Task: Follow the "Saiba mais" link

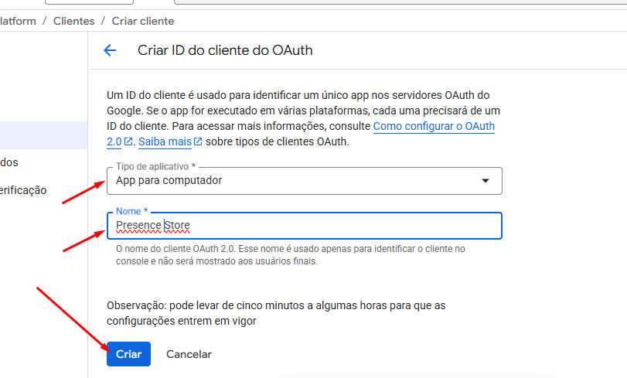Action: click(165, 141)
